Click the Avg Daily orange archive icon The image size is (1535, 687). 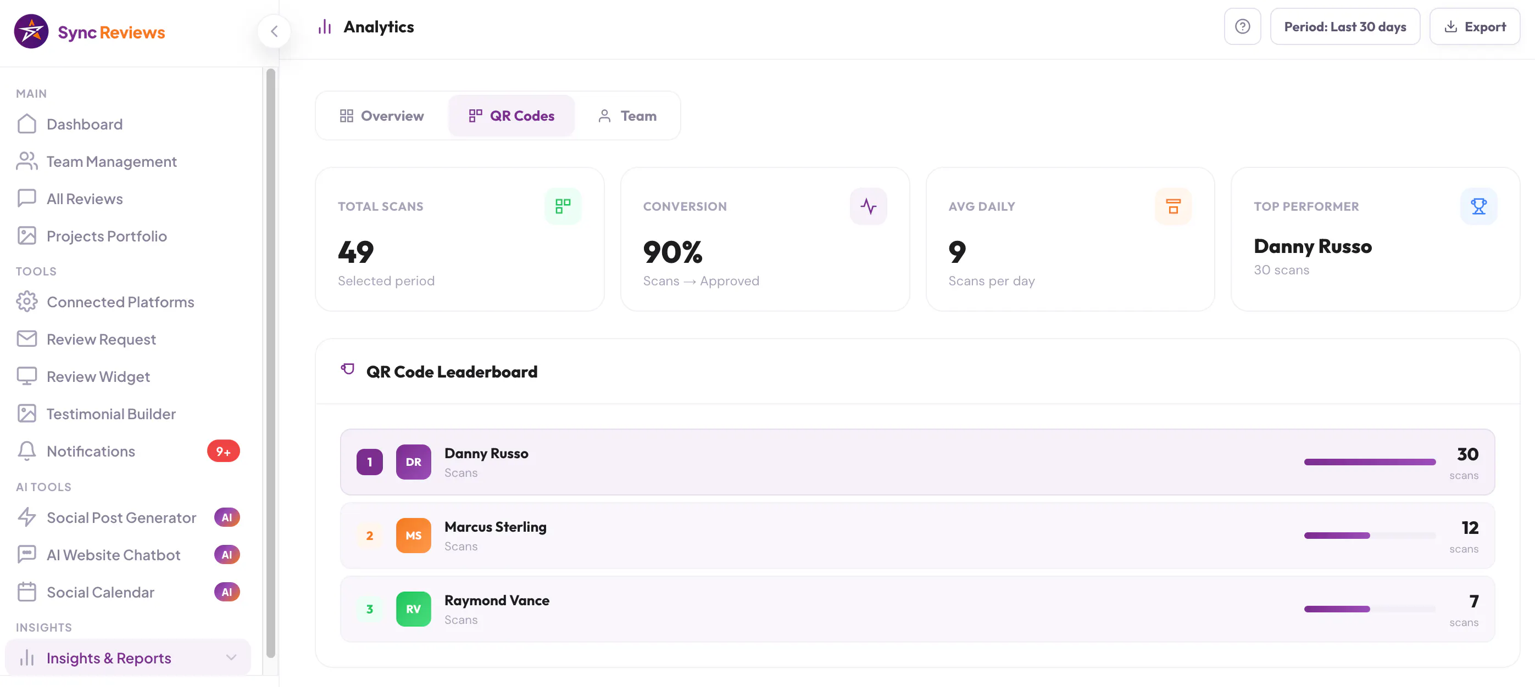coord(1174,206)
